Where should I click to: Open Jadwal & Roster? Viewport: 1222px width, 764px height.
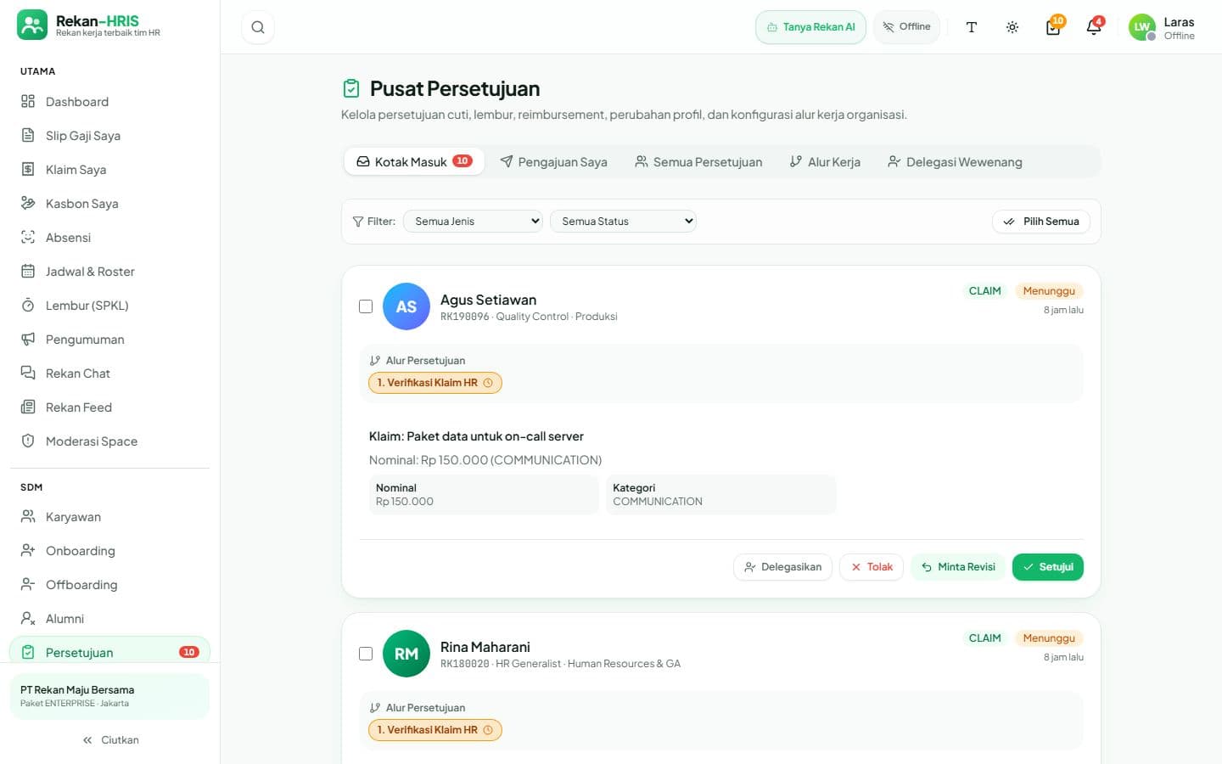point(110,272)
